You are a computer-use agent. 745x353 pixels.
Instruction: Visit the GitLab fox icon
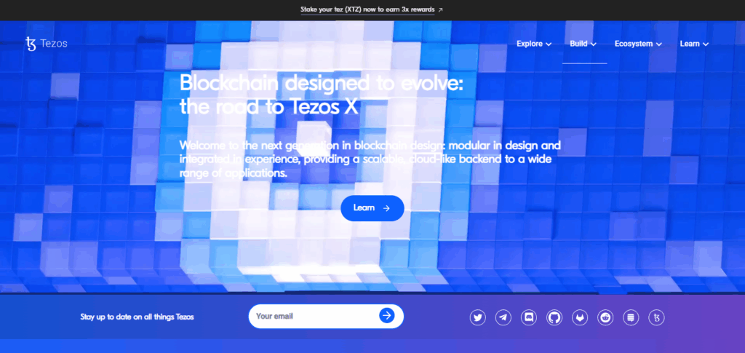580,317
